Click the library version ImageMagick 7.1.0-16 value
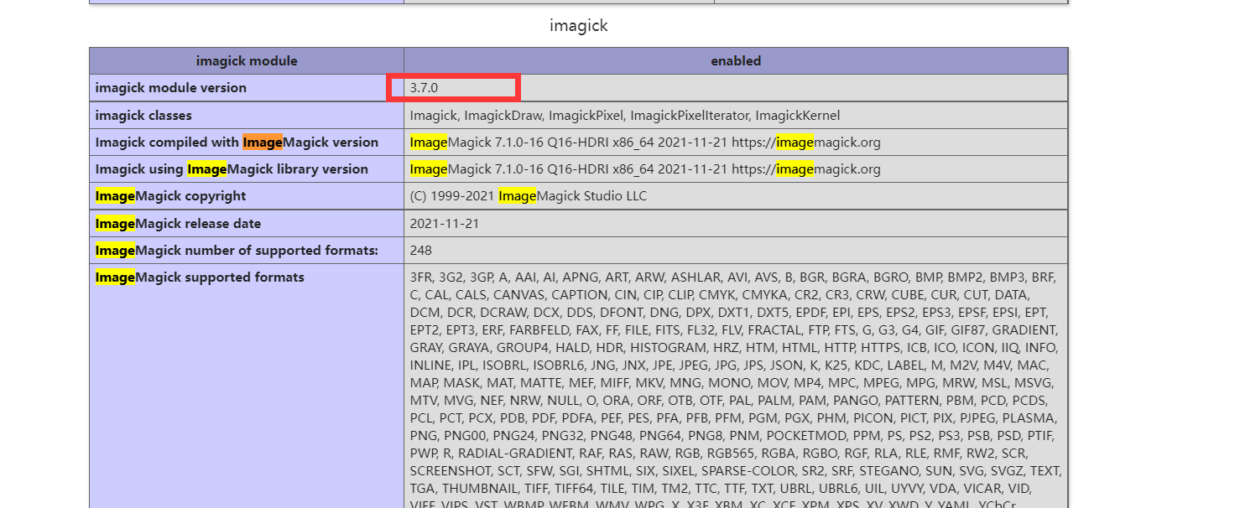The height and width of the screenshot is (508, 1240). [645, 169]
